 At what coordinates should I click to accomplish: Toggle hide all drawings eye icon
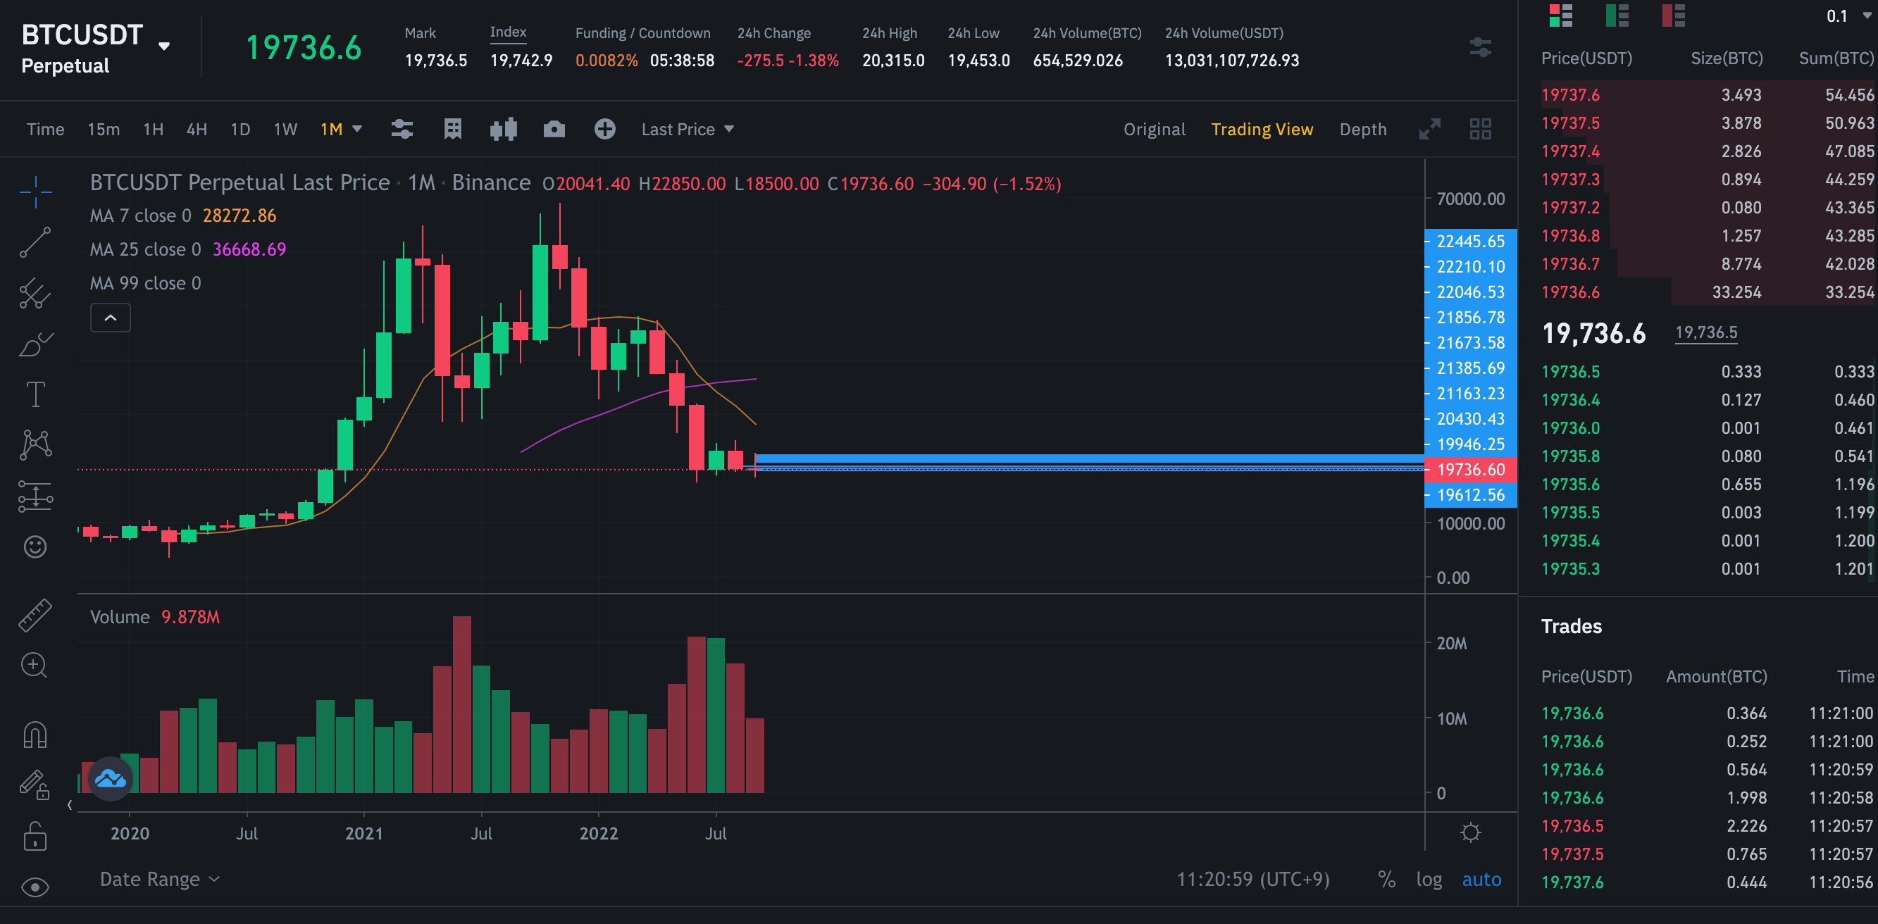[35, 887]
